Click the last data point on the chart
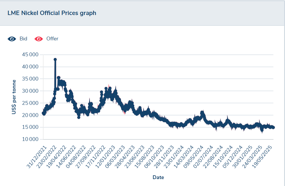Screen dimensions: 285x186 pos(273,127)
